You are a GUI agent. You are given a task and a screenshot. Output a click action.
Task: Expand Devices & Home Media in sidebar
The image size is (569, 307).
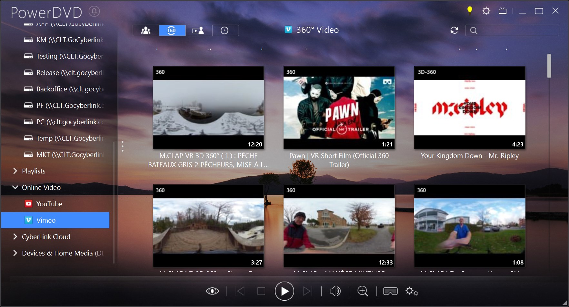[x=15, y=253]
